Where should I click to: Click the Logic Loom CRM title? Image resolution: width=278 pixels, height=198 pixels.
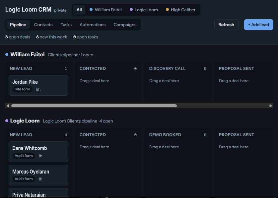pos(29,10)
